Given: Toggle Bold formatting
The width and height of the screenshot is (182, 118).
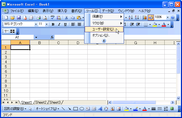Looking at the screenshot, I should tap(53, 24).
